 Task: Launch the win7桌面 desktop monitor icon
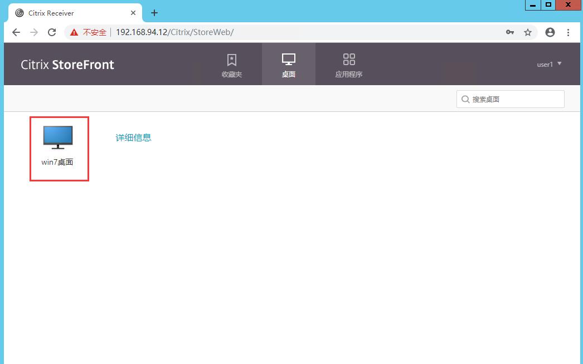click(59, 136)
